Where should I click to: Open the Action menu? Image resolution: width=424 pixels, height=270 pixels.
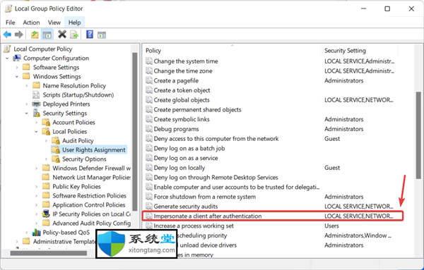point(31,23)
